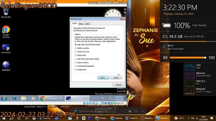Viewport: 216px width, 121px height.
Task: Switch to host Chrome (5) katy window
Action: tap(102, 118)
